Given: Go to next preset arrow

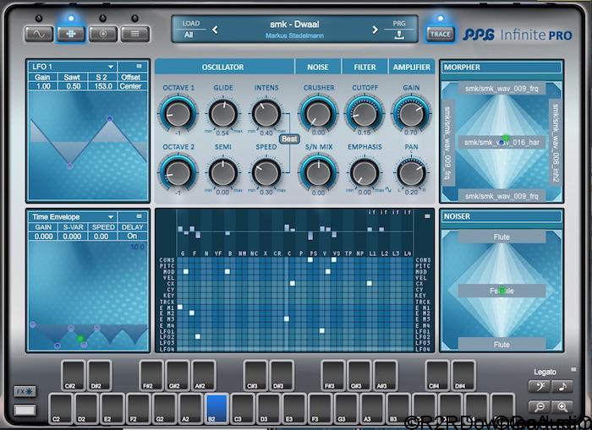Looking at the screenshot, I should click(x=375, y=30).
